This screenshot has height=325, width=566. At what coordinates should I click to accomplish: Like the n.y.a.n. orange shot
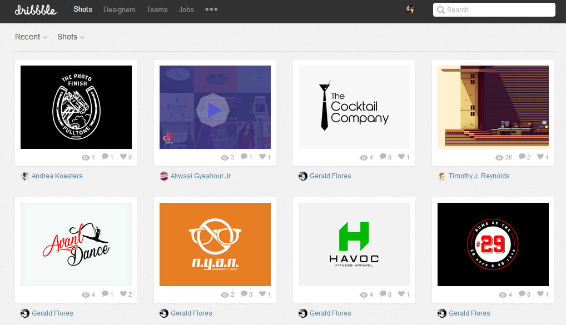click(x=262, y=294)
